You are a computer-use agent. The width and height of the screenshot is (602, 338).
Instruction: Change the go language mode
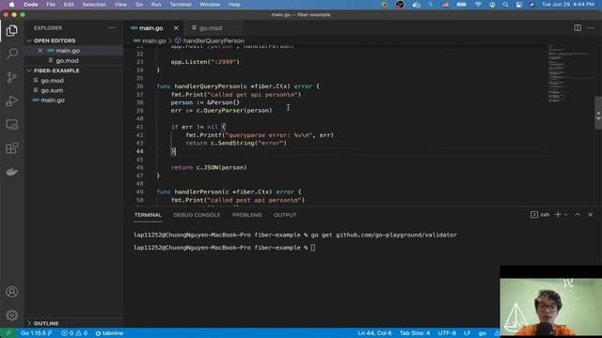483,333
